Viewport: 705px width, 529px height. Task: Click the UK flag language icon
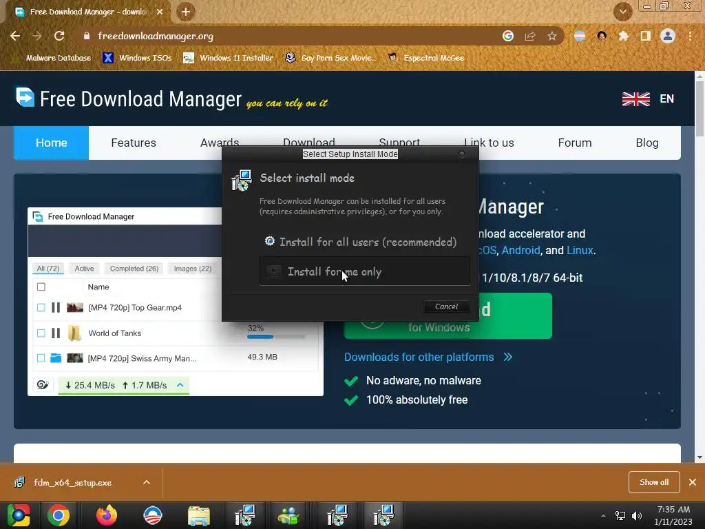tap(635, 99)
